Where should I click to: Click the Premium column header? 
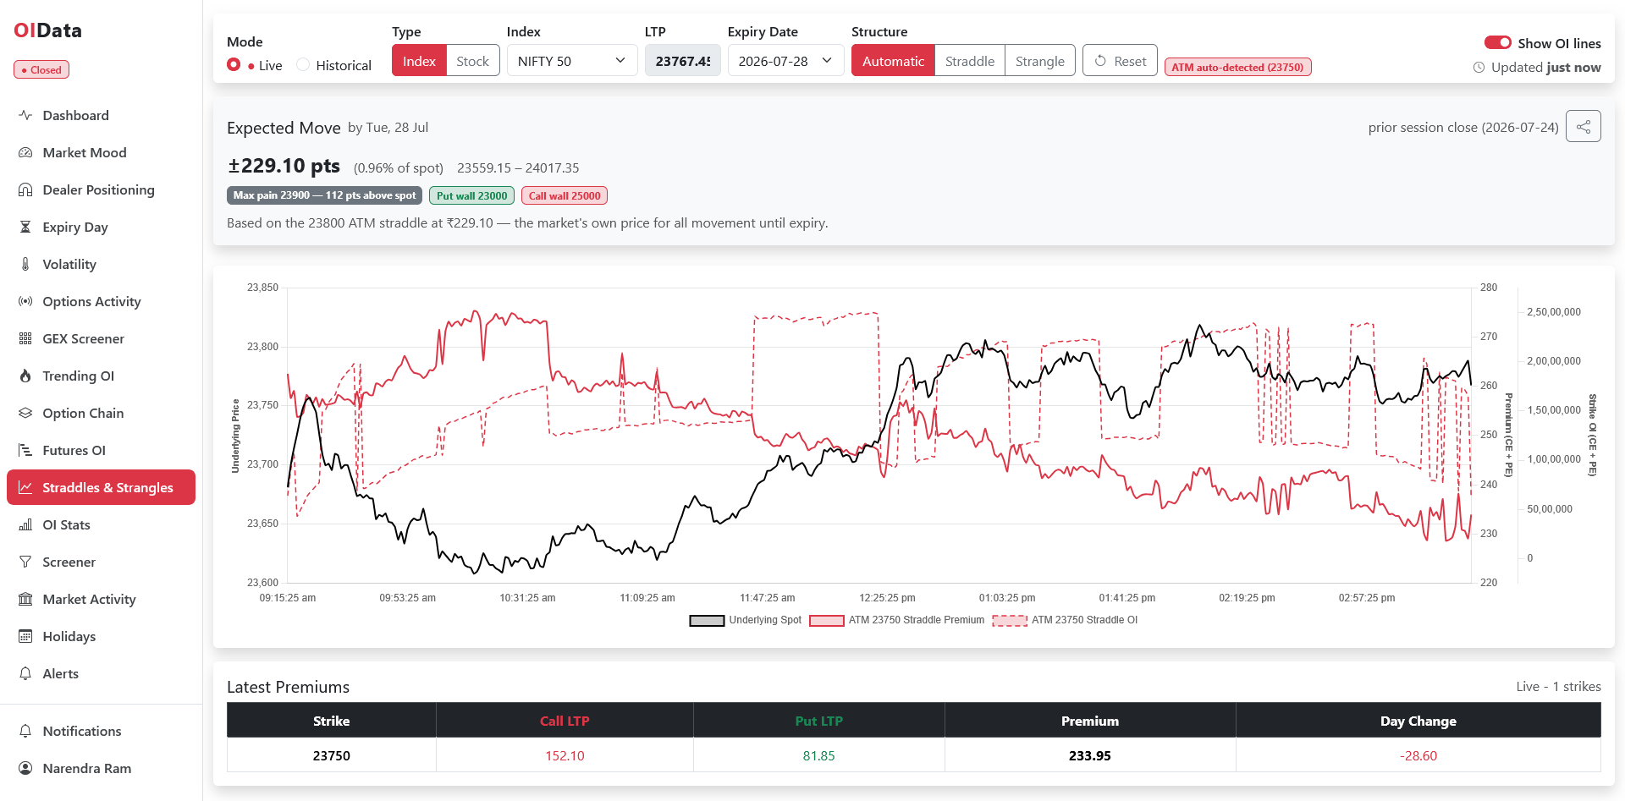[x=1090, y=721]
